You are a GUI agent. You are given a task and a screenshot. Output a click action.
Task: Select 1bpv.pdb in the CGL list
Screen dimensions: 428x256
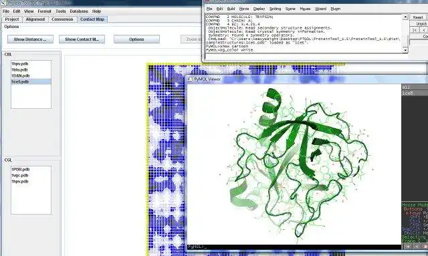tap(31, 181)
